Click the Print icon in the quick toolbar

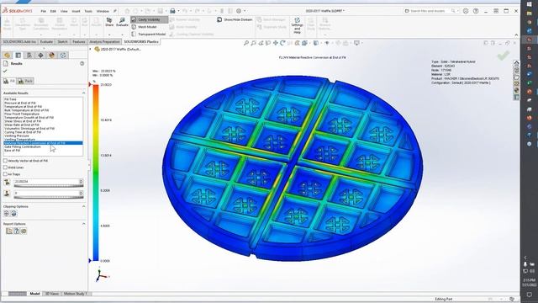pyautogui.click(x=172, y=11)
